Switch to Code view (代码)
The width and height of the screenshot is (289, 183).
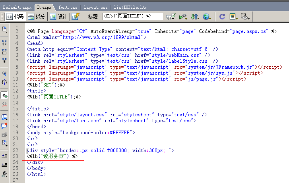coord(15,17)
